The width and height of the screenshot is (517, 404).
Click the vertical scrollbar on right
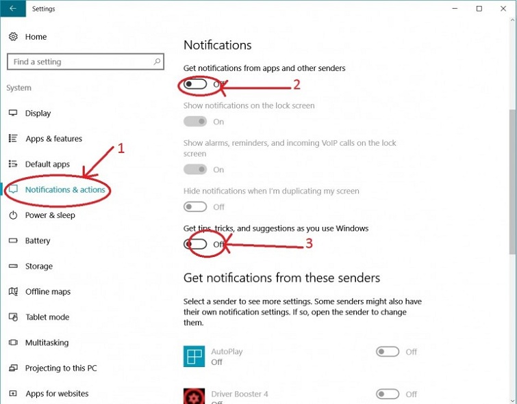(x=512, y=205)
